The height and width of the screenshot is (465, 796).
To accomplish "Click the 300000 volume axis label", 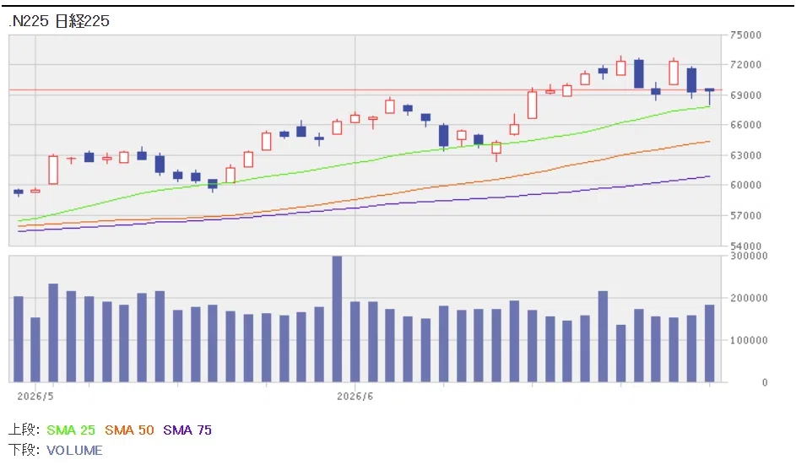I will point(749,256).
